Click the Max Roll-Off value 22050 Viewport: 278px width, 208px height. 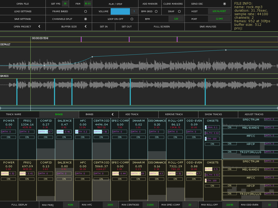tap(229, 205)
